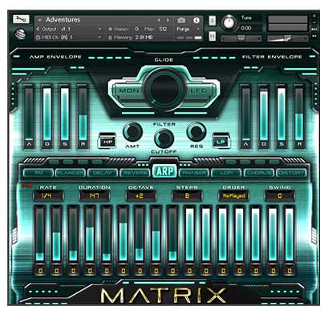Viewport: 324px width, 310px height.
Task: Click the arpeggiator Rate value field
Action: (x=47, y=195)
